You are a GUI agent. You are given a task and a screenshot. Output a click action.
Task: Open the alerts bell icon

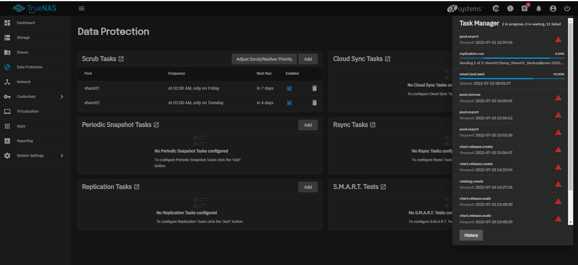coord(539,8)
